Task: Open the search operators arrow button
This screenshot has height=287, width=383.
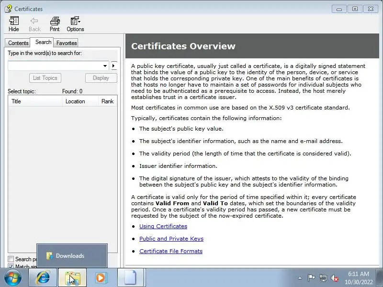Action: [x=114, y=66]
